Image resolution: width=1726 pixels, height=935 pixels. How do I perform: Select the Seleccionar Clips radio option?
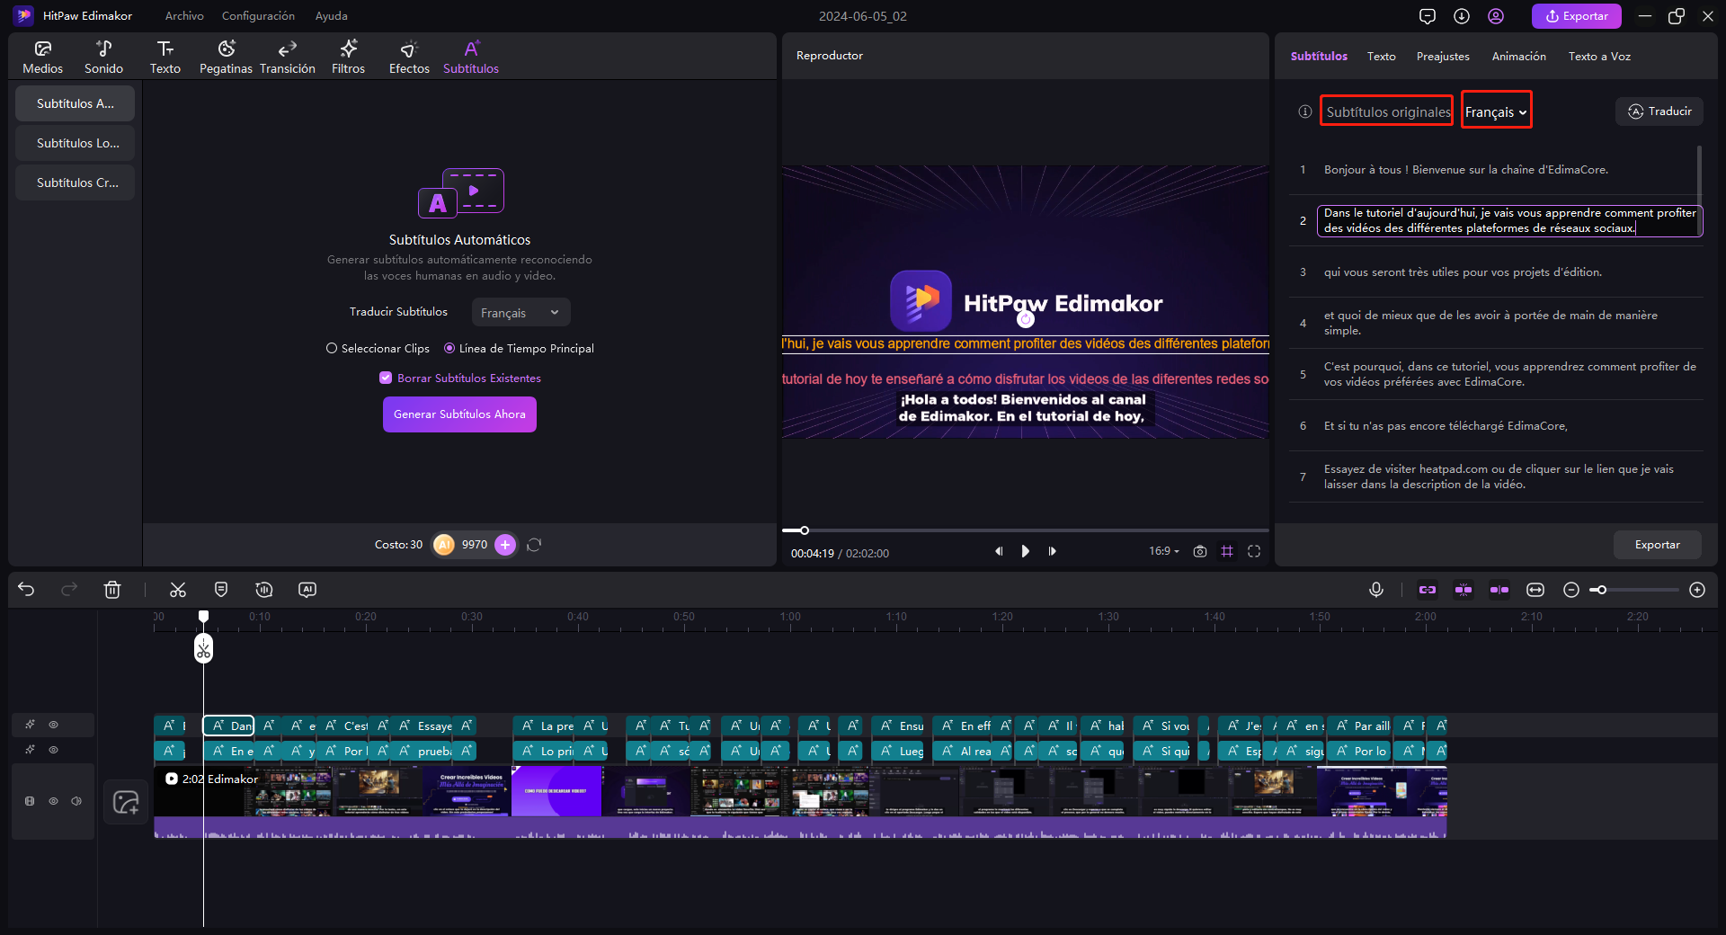(x=378, y=349)
